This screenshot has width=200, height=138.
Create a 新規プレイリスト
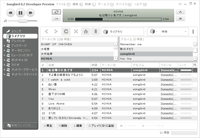[21, 126]
